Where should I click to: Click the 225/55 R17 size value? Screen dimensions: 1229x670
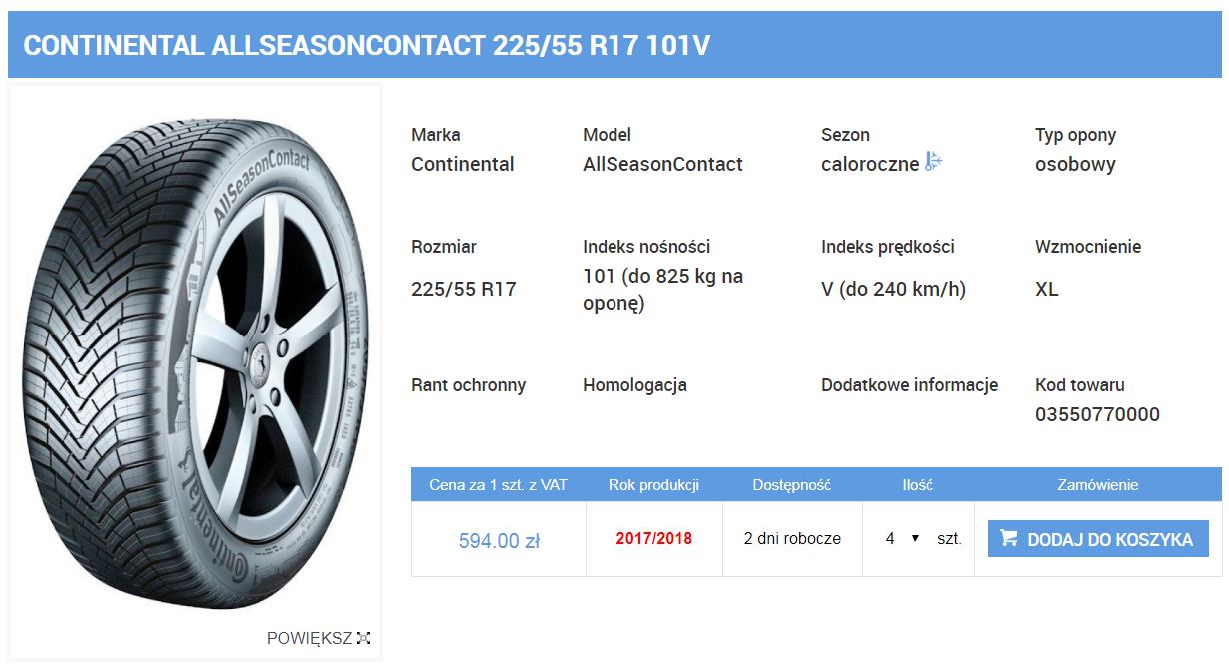(463, 290)
